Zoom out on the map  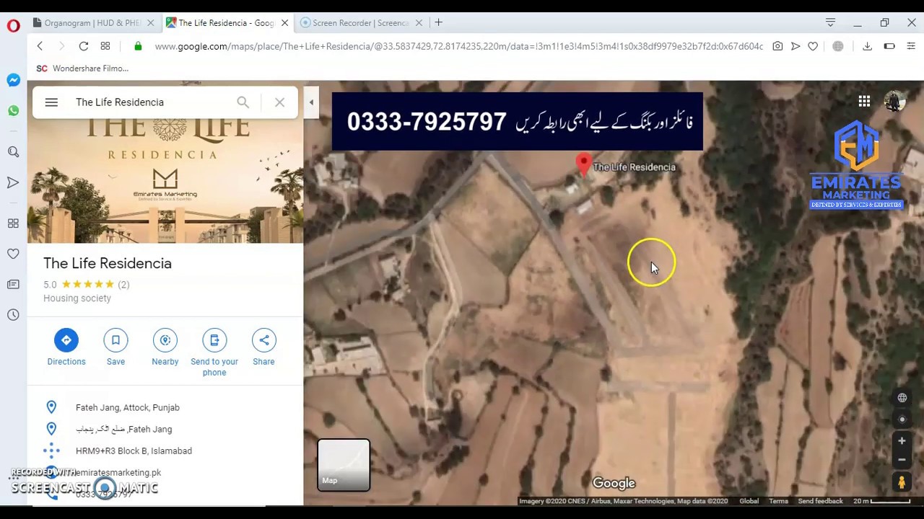point(902,459)
